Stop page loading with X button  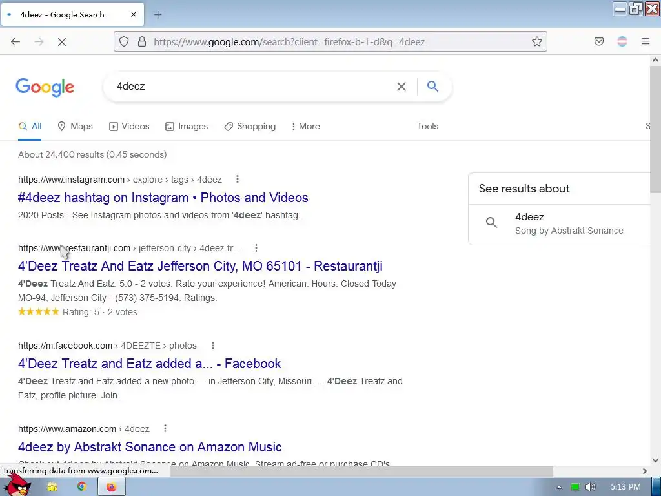(62, 42)
